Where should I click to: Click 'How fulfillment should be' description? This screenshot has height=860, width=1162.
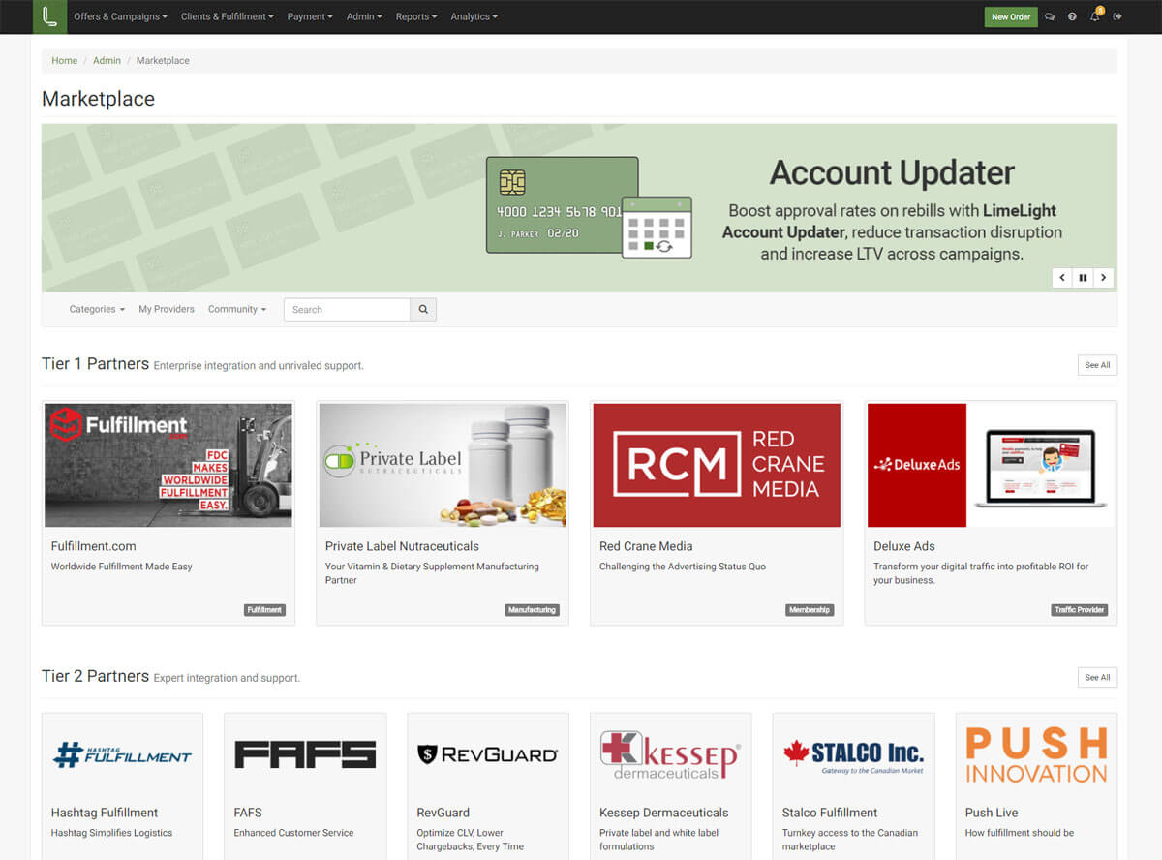coord(1020,833)
